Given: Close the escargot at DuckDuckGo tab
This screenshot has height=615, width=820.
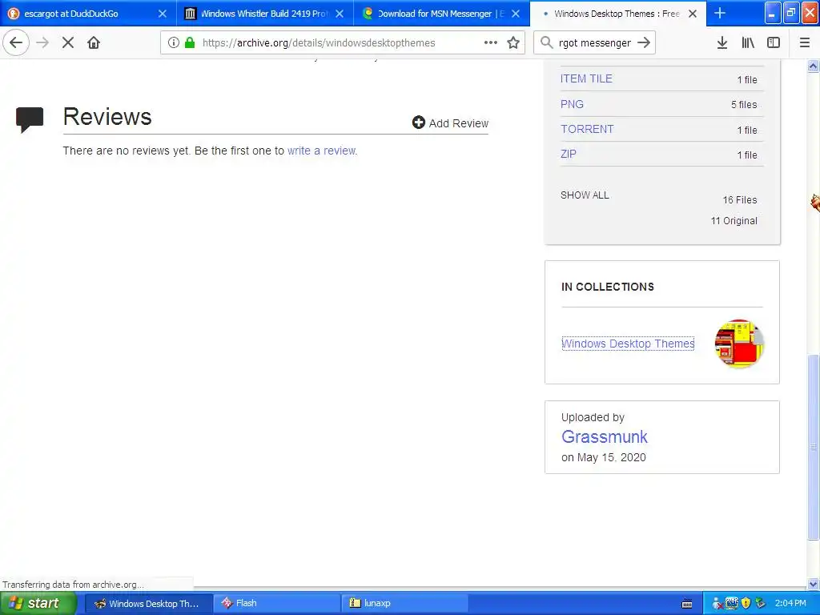Looking at the screenshot, I should (x=162, y=14).
